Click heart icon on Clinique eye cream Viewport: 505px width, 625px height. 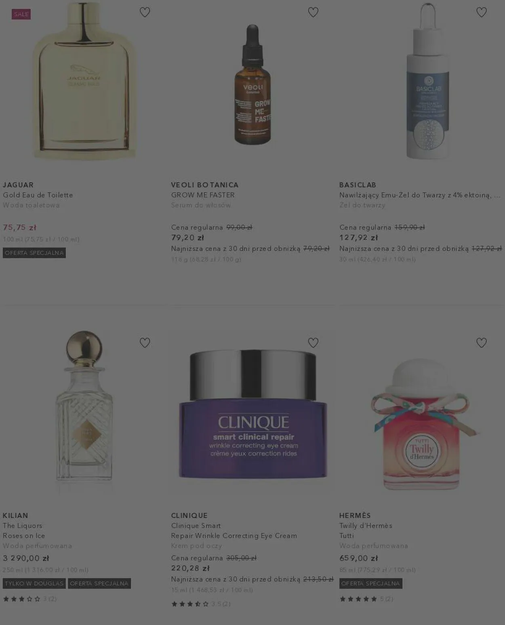pyautogui.click(x=313, y=343)
